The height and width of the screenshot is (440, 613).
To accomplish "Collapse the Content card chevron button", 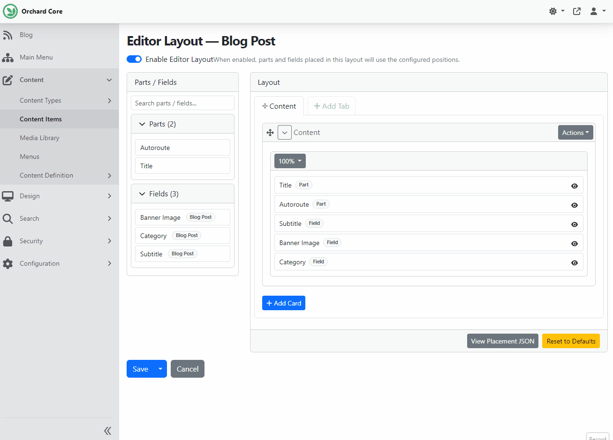I will 285,133.
